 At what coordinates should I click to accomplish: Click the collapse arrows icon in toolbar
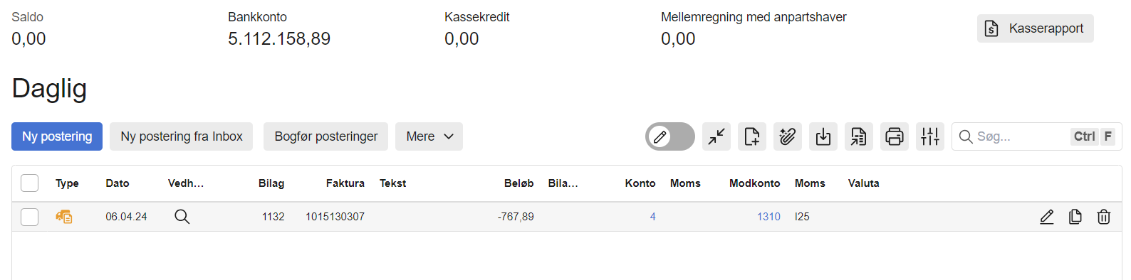[x=716, y=136]
